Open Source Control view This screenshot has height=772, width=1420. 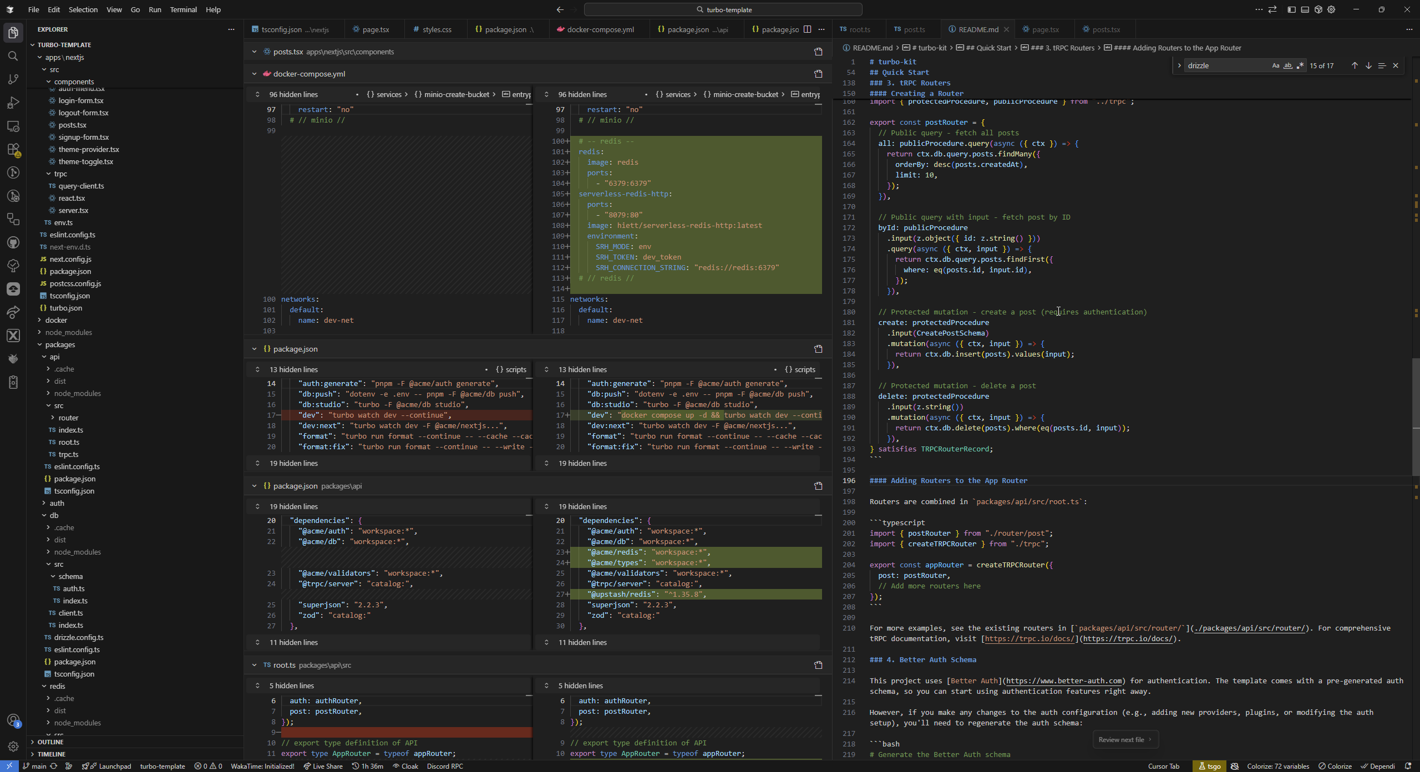13,79
